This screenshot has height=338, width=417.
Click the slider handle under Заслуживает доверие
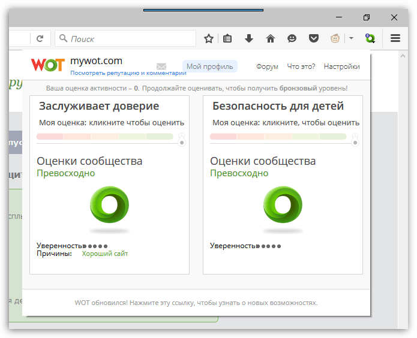tap(182, 140)
